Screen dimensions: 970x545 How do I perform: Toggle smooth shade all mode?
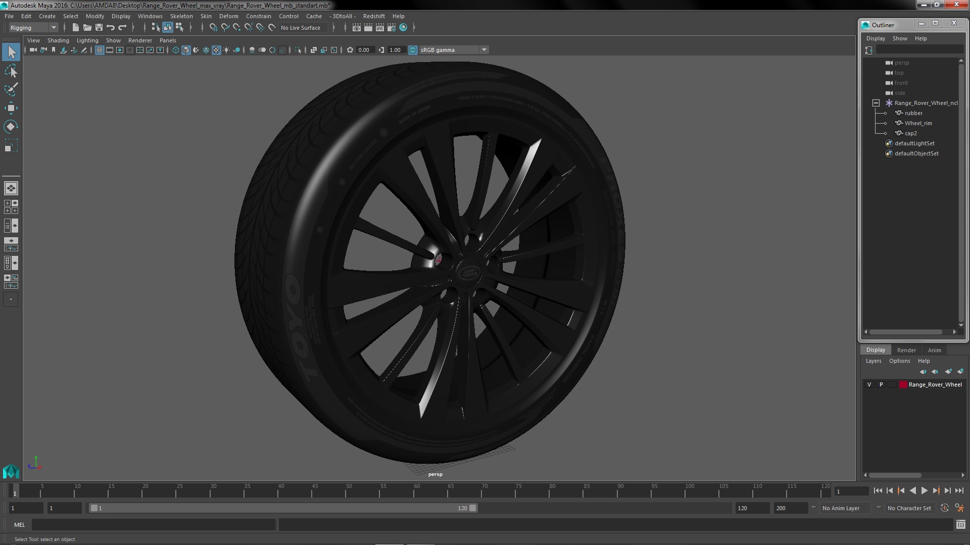pos(186,50)
